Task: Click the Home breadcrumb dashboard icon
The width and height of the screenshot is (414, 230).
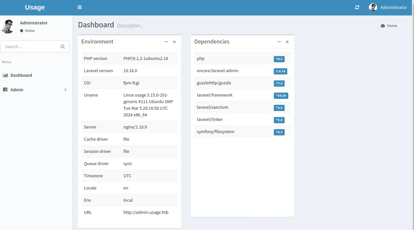Action: click(x=383, y=26)
